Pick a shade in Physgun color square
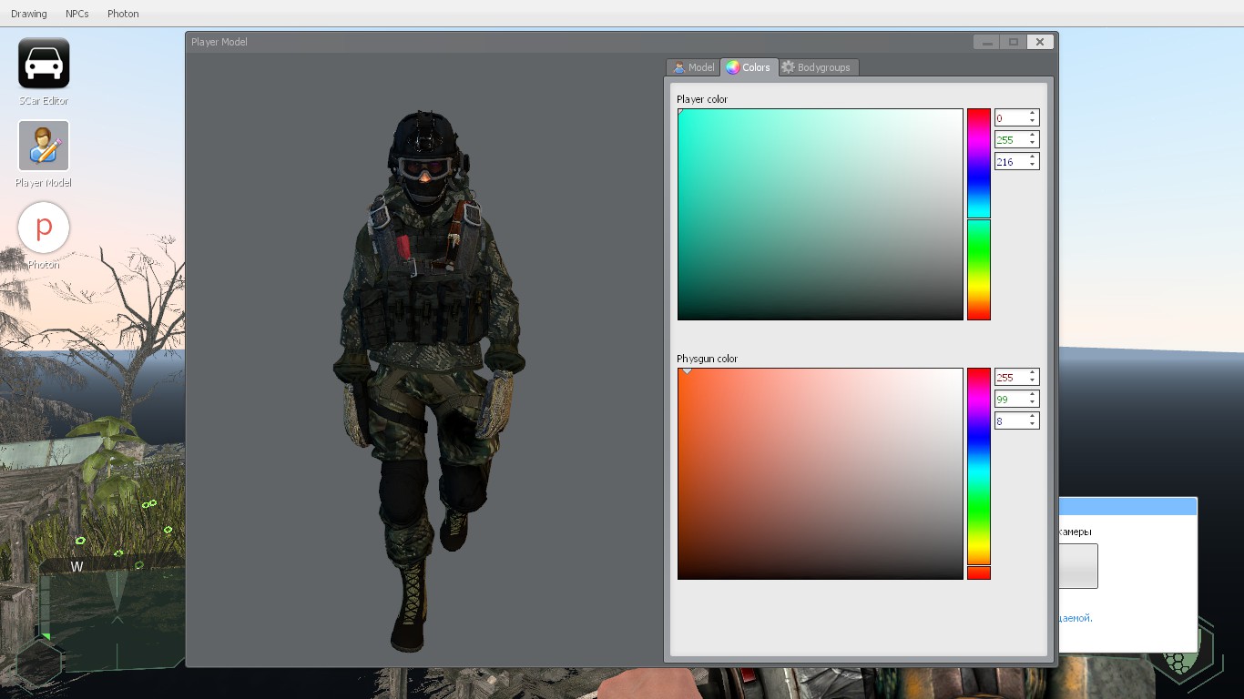This screenshot has height=699, width=1244. tap(820, 473)
